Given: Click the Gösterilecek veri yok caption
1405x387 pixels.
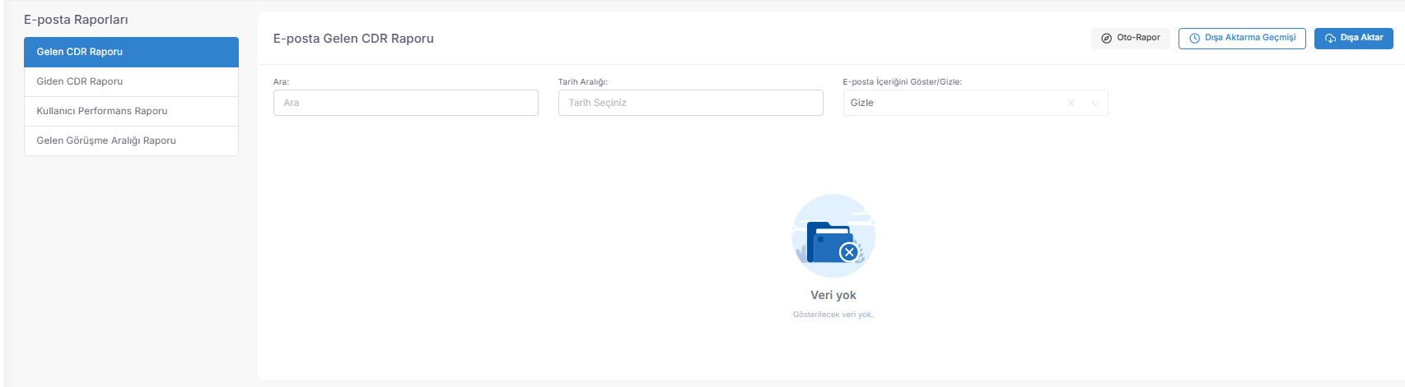Looking at the screenshot, I should coord(833,315).
